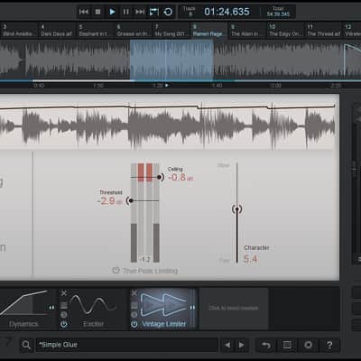Go to the previous preset arrow

click(x=227, y=345)
